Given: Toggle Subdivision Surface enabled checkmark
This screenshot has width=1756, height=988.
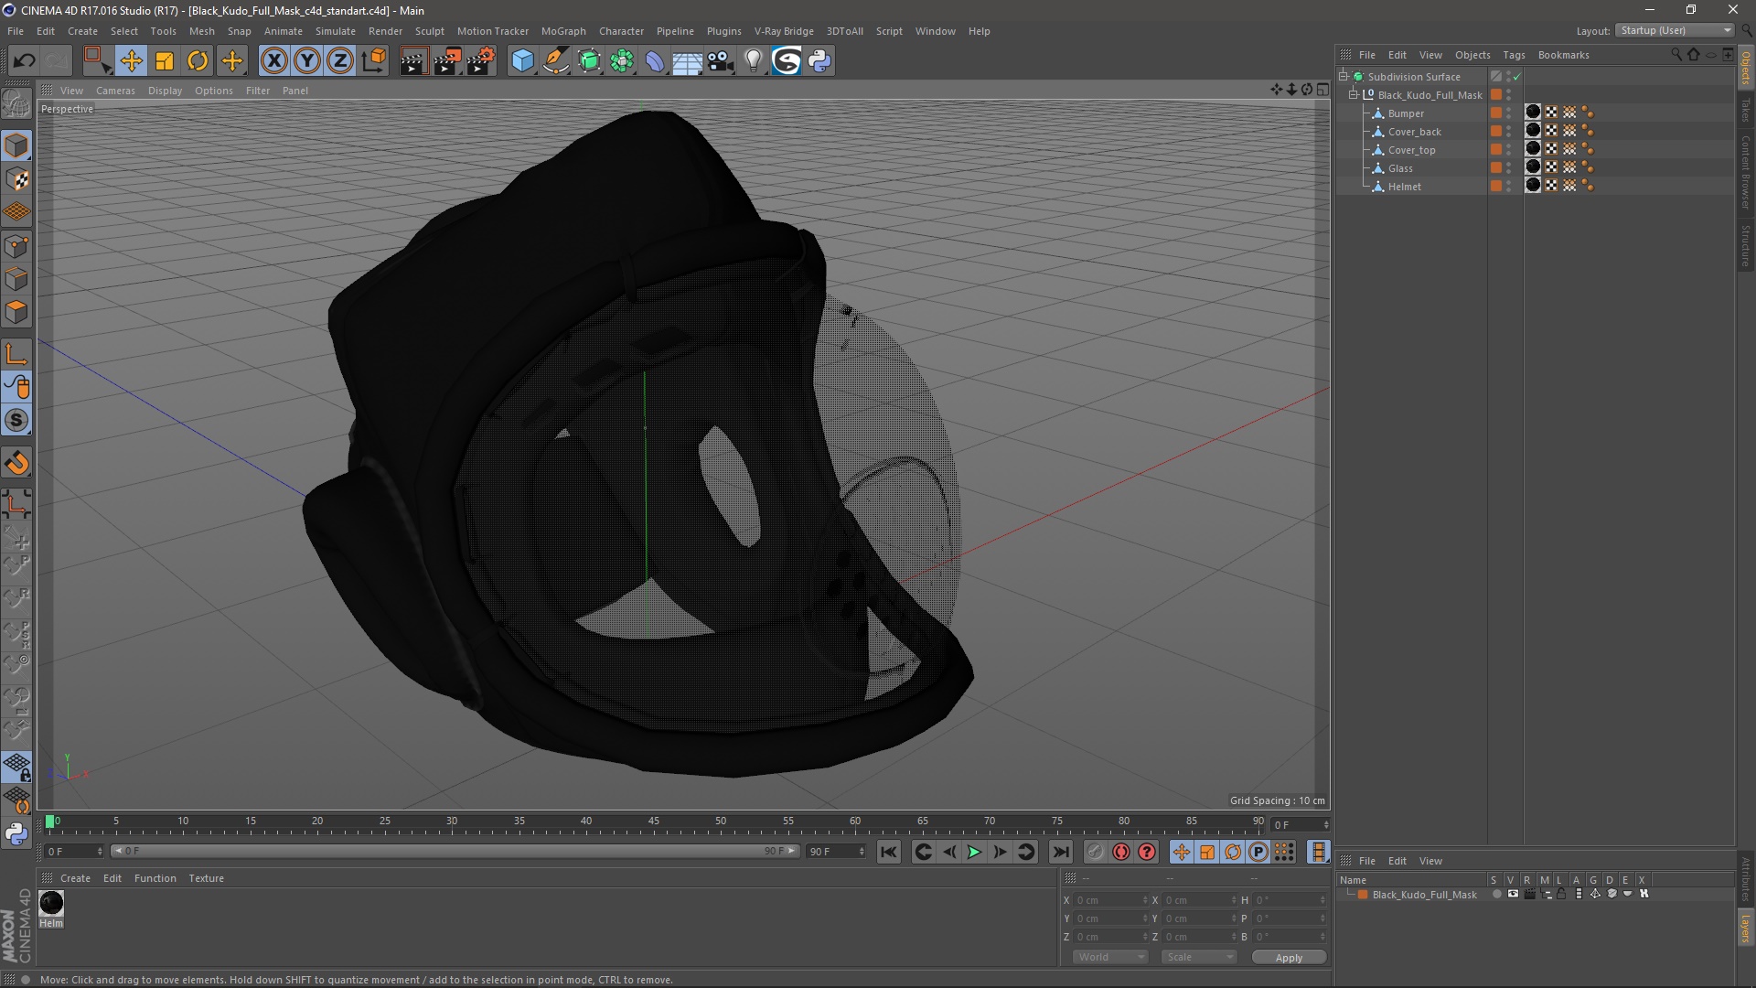Looking at the screenshot, I should tap(1516, 77).
